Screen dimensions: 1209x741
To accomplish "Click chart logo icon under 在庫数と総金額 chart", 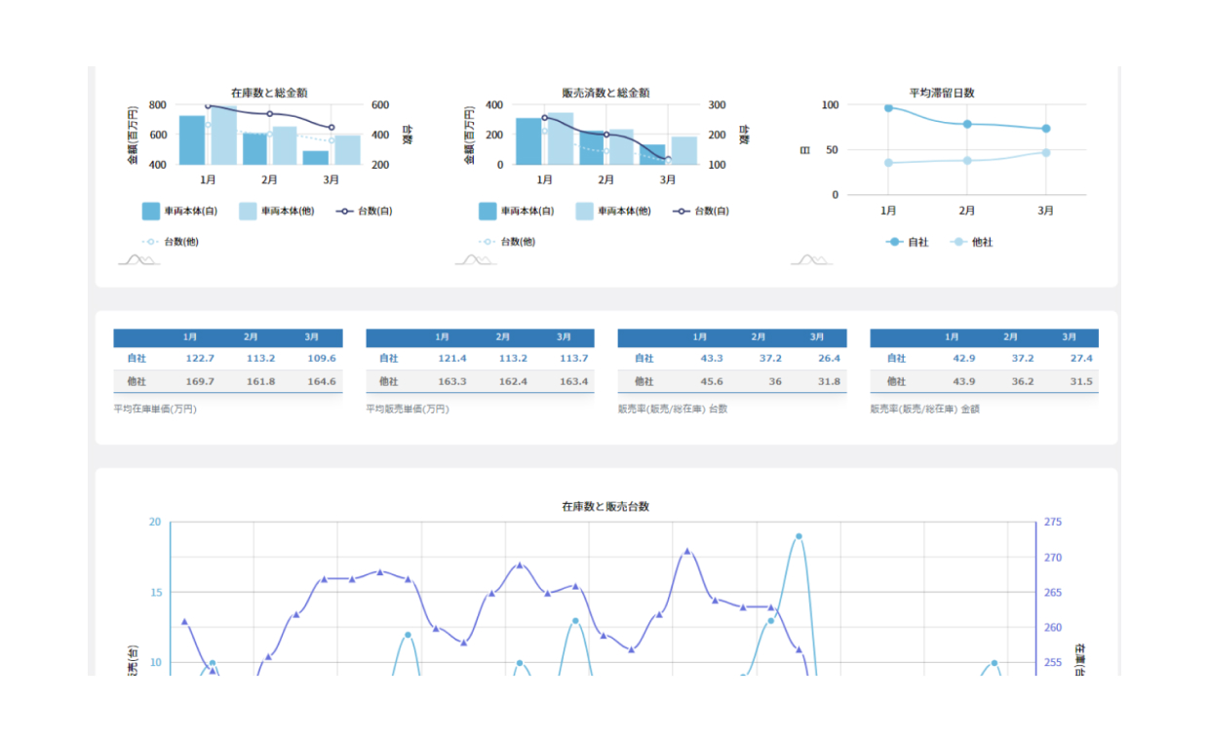I will [138, 259].
